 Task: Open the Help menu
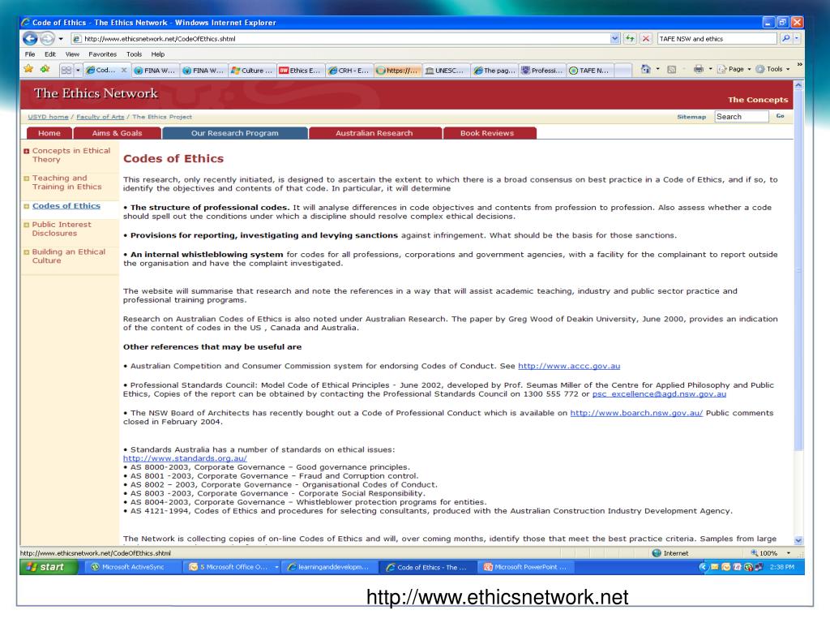158,54
